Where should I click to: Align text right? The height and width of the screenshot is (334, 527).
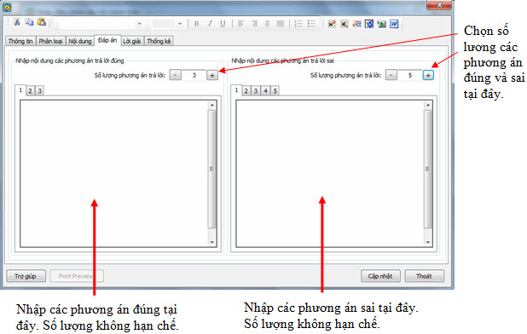click(x=254, y=24)
